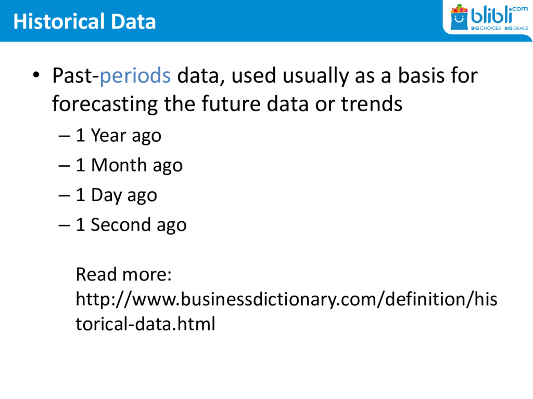The width and height of the screenshot is (533, 399).
Task: Click the 'torical-data.html' URL ending
Action: tap(146, 324)
